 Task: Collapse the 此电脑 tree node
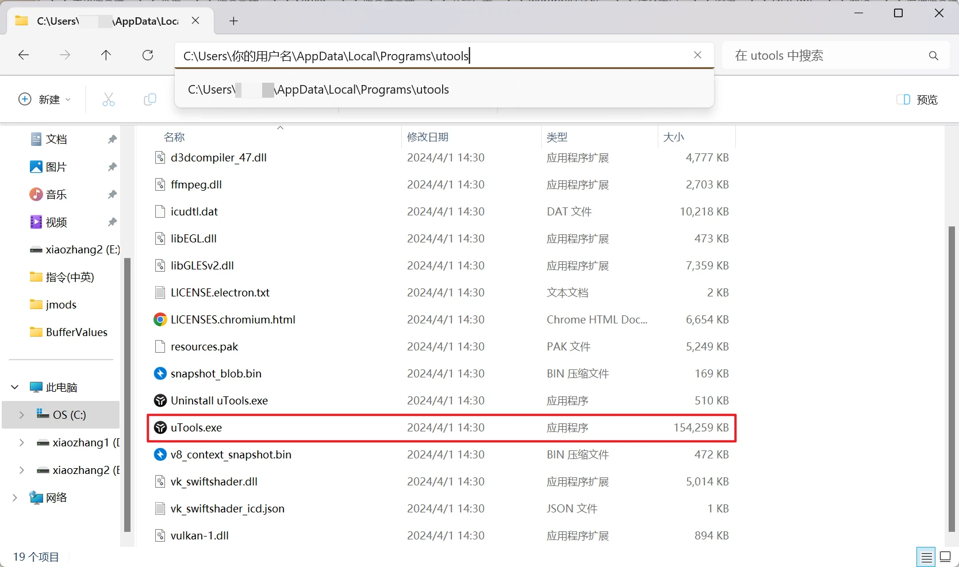tap(15, 387)
